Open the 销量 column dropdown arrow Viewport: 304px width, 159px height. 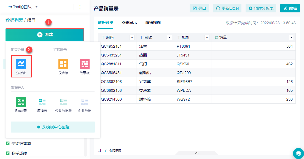[x=291, y=38]
